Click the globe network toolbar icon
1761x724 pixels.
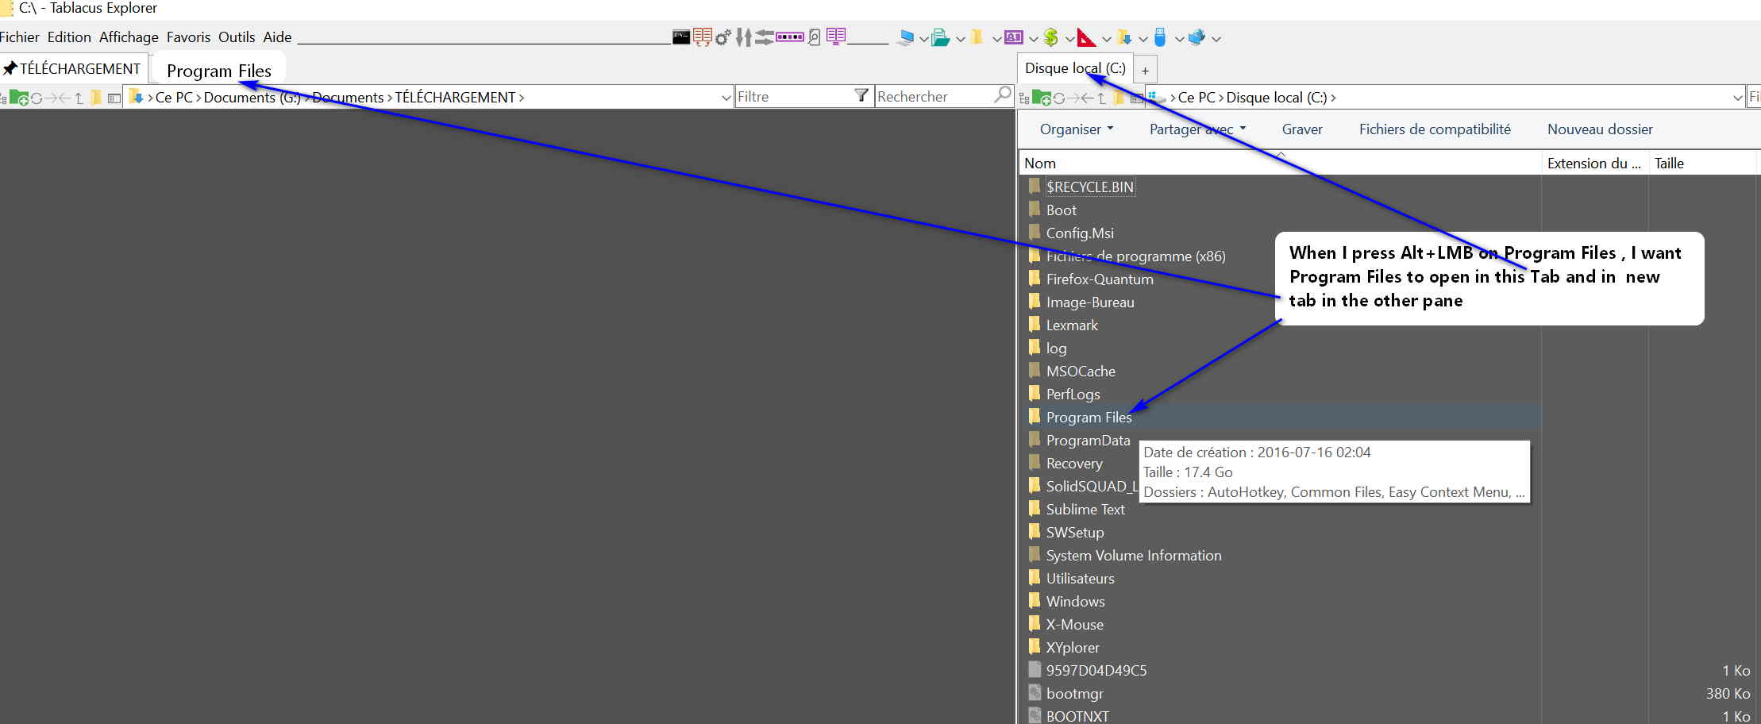[1197, 37]
